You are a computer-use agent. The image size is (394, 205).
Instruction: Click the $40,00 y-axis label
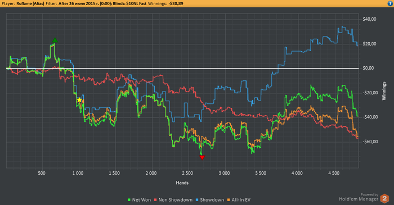369,19
